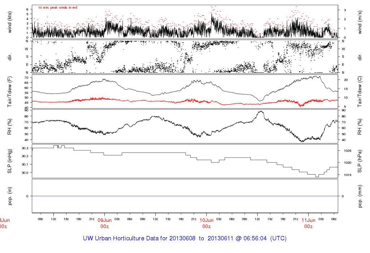Select the "wind (m/s)" axis label
Viewport: 370px width, 253px height.
pos(360,22)
